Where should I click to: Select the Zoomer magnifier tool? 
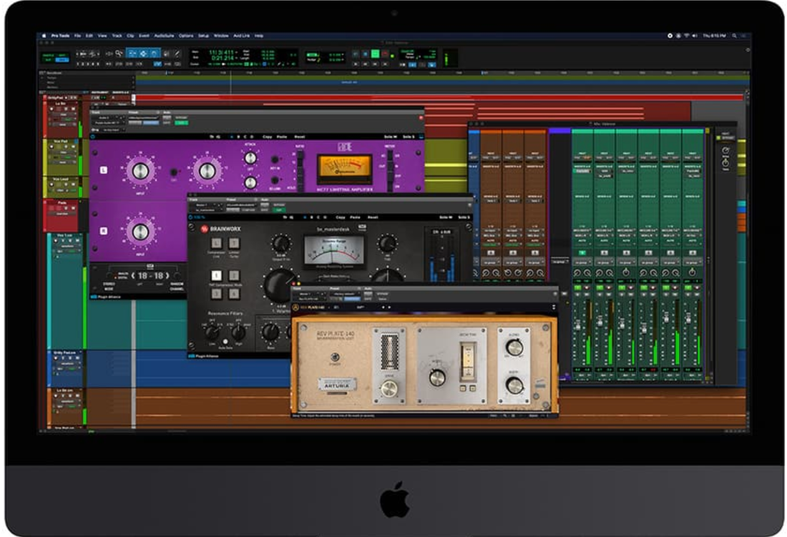point(119,53)
